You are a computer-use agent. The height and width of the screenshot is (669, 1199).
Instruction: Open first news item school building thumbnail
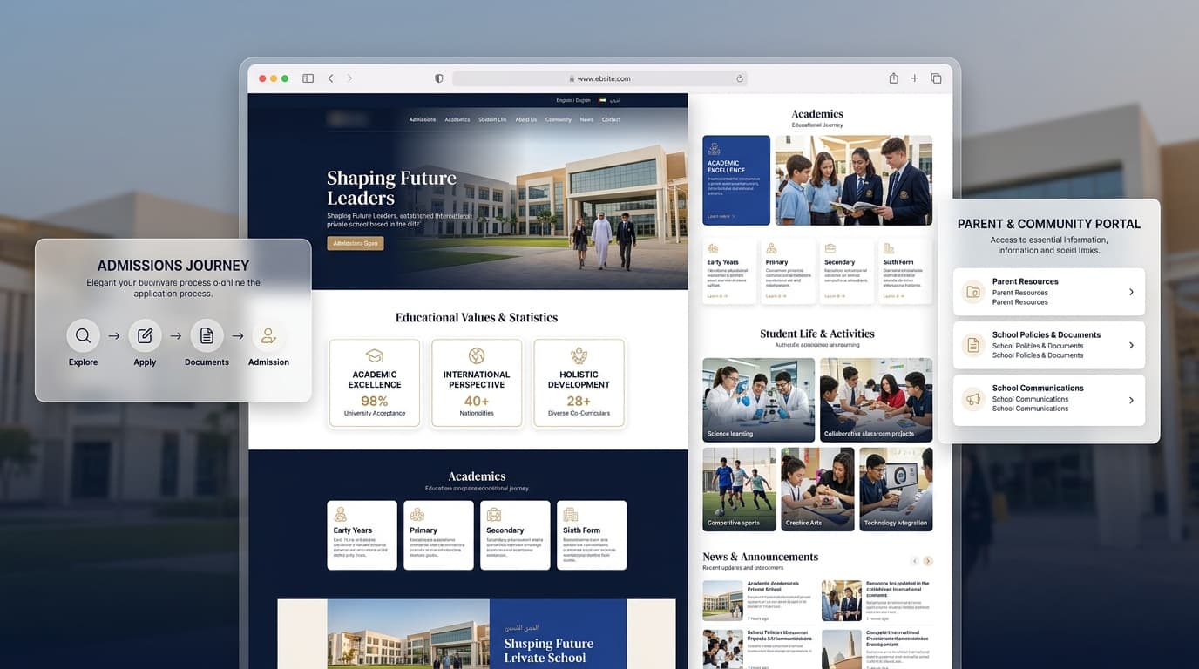pyautogui.click(x=723, y=600)
